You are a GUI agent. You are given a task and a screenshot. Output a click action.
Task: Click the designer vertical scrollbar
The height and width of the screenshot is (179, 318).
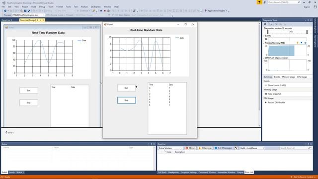tap(259, 75)
